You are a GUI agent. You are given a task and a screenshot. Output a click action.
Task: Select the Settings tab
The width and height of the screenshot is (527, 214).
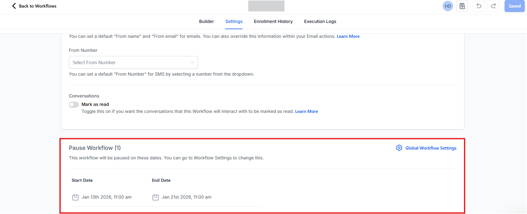234,22
